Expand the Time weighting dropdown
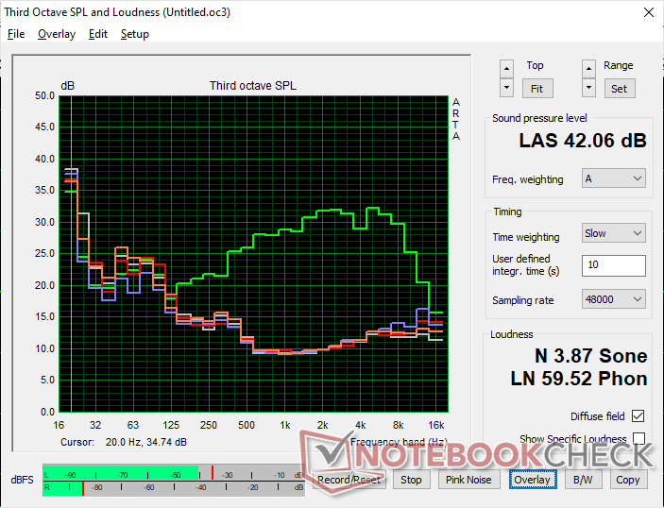The image size is (664, 508). coord(614,233)
